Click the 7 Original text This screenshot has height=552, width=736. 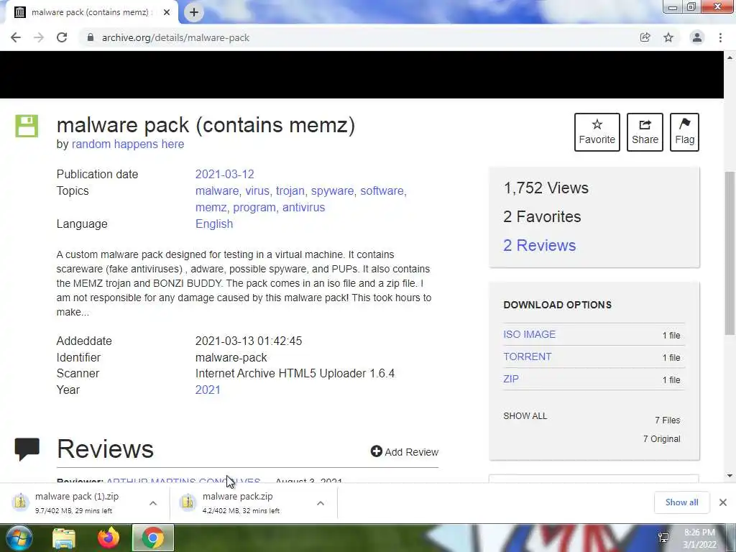tap(662, 439)
